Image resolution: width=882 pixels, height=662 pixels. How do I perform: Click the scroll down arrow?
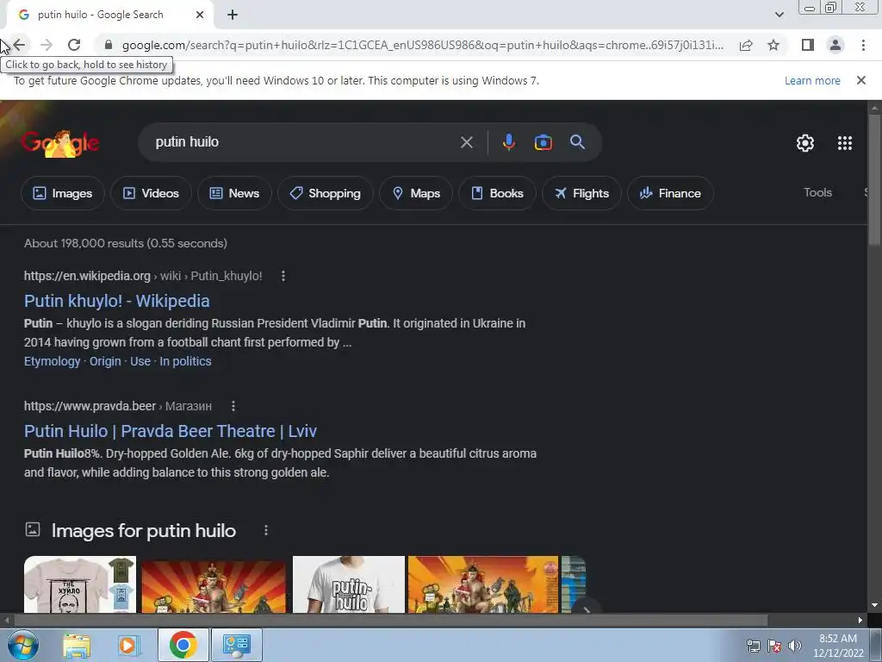874,605
